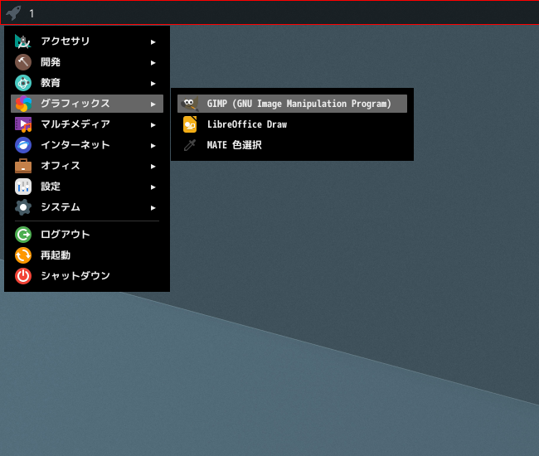The width and height of the screenshot is (539, 456).
Task: Launch GIMP (GNU Image Manipulation Program)
Action: (292, 104)
